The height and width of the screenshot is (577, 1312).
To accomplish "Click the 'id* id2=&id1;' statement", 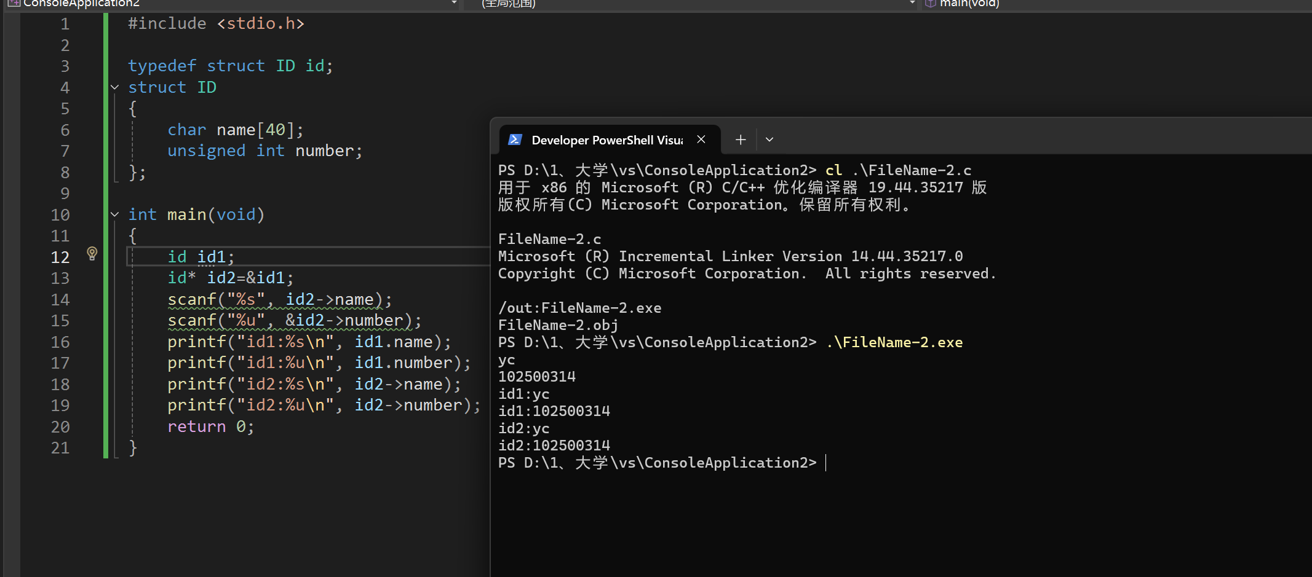I will [231, 278].
